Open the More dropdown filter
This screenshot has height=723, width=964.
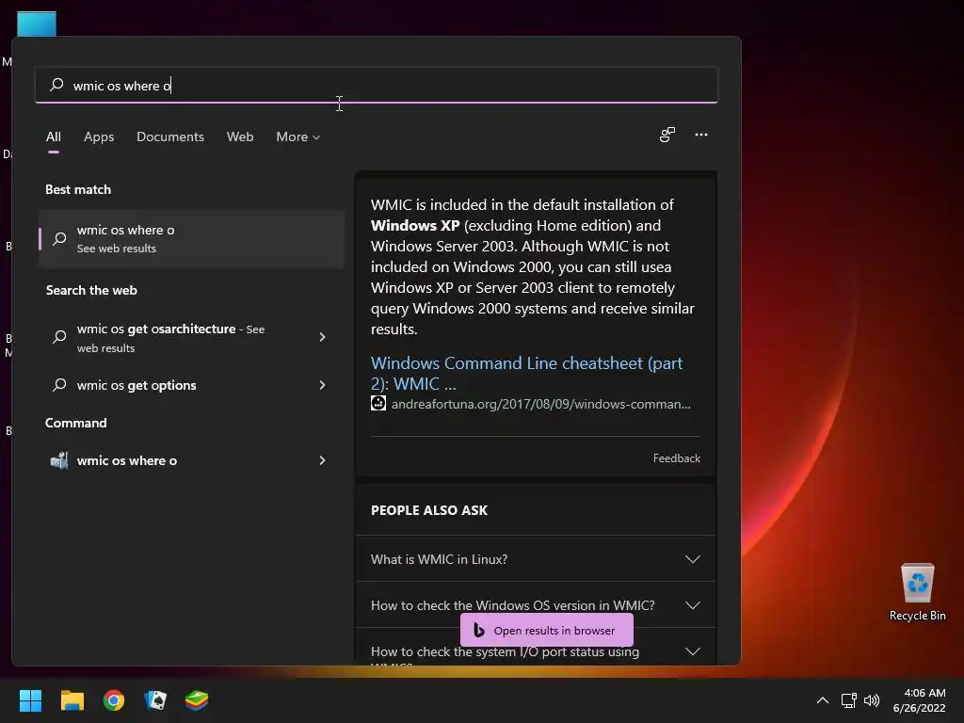click(x=298, y=137)
